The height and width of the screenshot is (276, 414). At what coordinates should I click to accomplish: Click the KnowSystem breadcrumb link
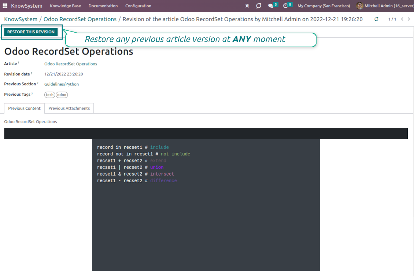coord(21,19)
